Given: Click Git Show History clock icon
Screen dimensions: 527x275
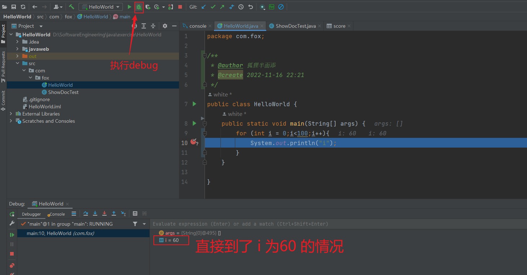Looking at the screenshot, I should coord(241,7).
